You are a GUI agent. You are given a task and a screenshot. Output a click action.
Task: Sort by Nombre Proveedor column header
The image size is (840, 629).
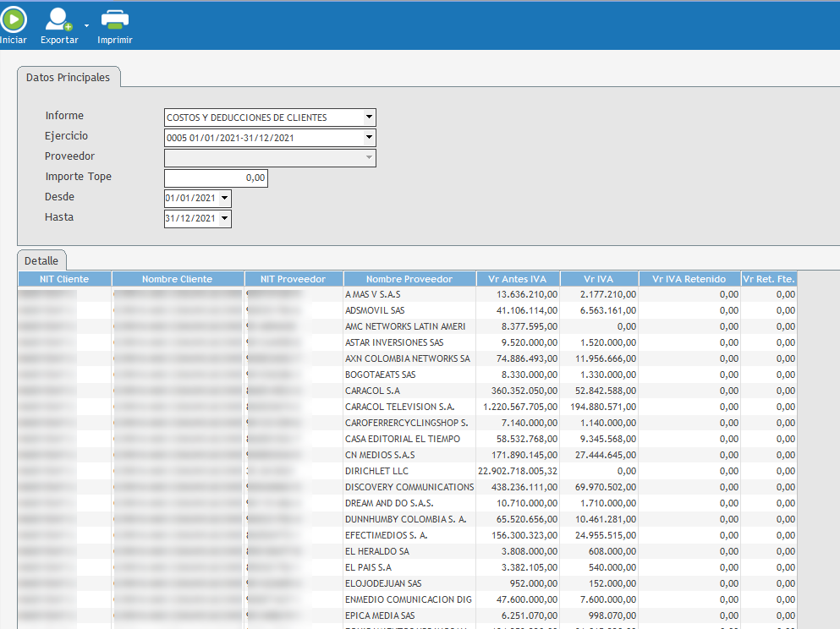(409, 279)
